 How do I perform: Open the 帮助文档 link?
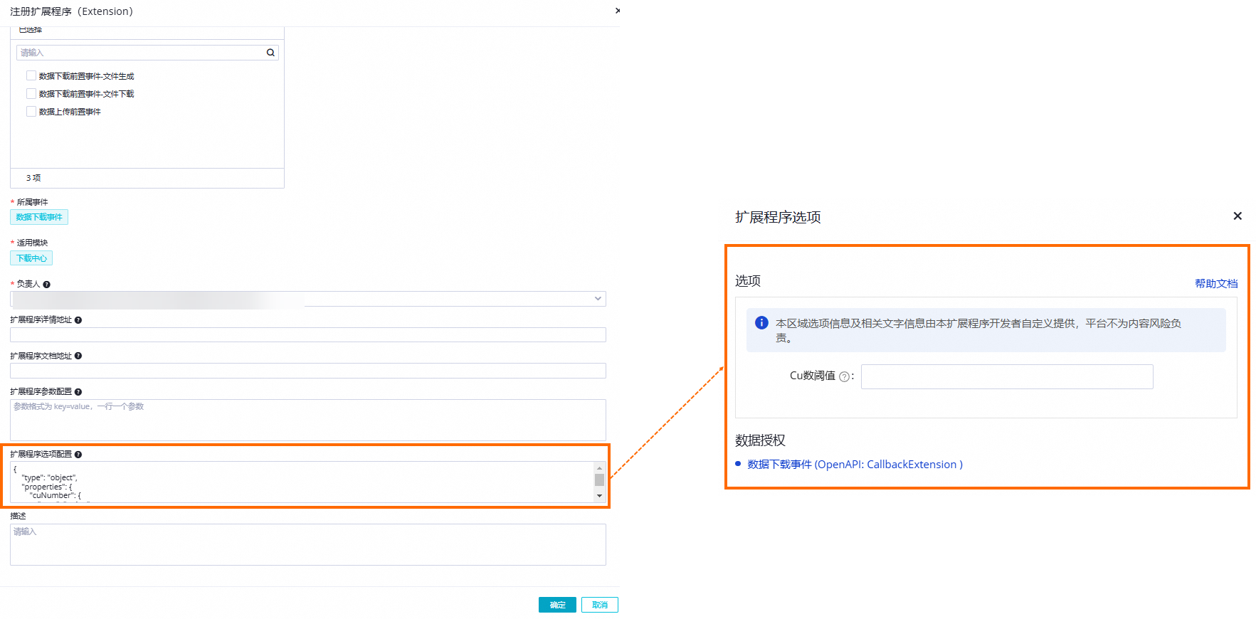(1216, 283)
